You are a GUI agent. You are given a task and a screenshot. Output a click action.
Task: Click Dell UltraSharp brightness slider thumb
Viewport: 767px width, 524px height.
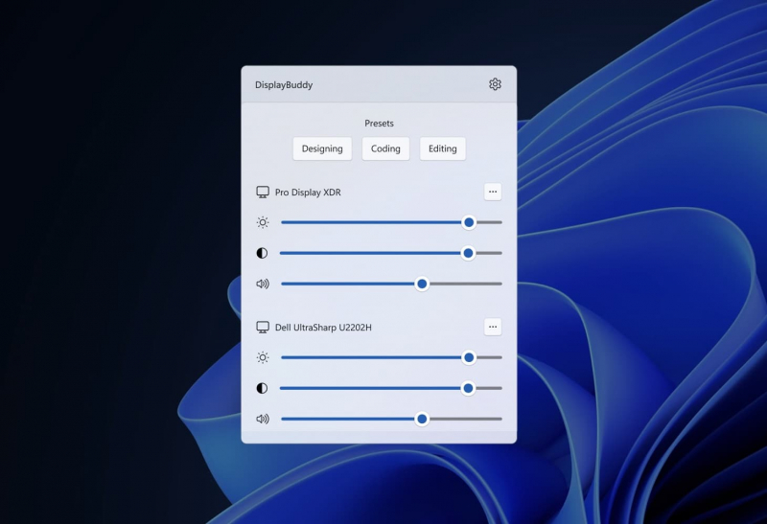tap(469, 358)
